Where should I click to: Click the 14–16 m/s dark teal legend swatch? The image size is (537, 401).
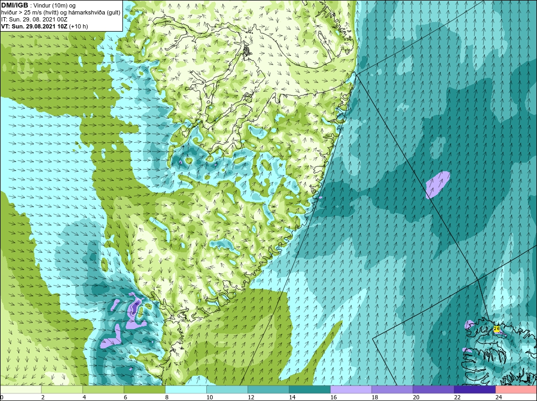[310, 390]
